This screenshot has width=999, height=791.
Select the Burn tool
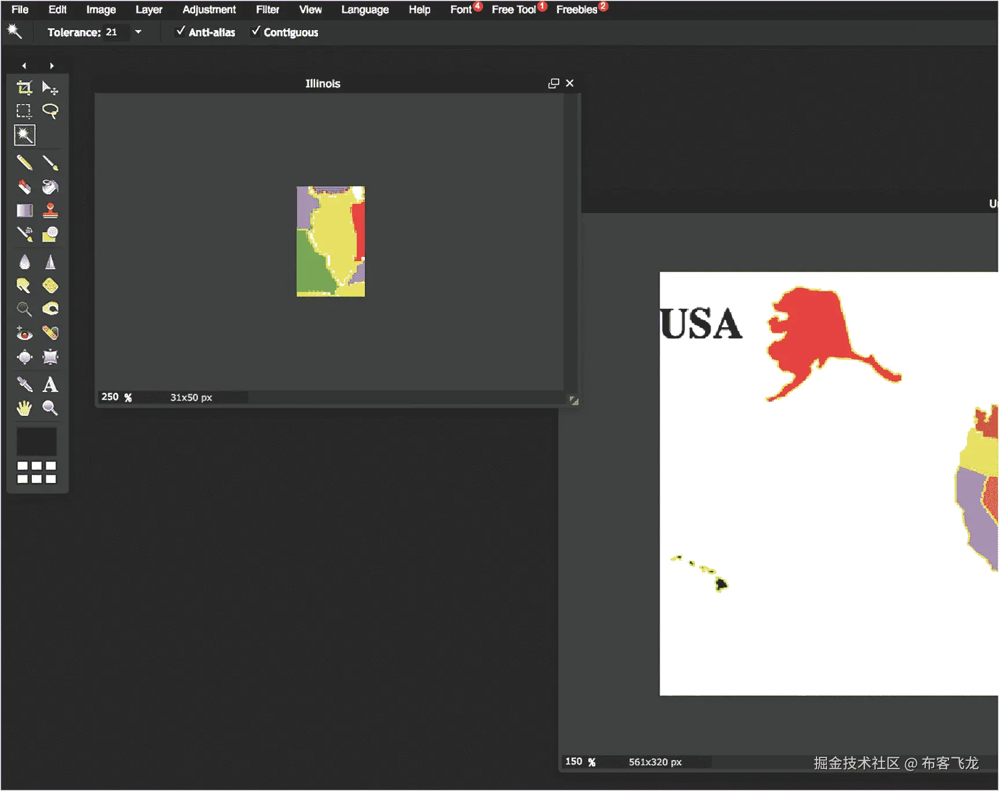[x=50, y=309]
